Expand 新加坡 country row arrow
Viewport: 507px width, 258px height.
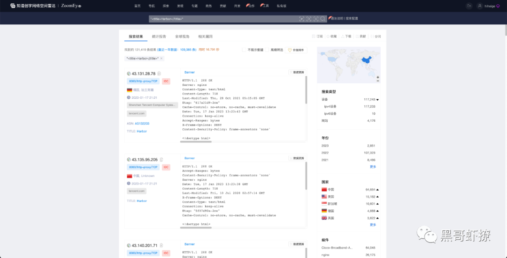click(x=377, y=204)
